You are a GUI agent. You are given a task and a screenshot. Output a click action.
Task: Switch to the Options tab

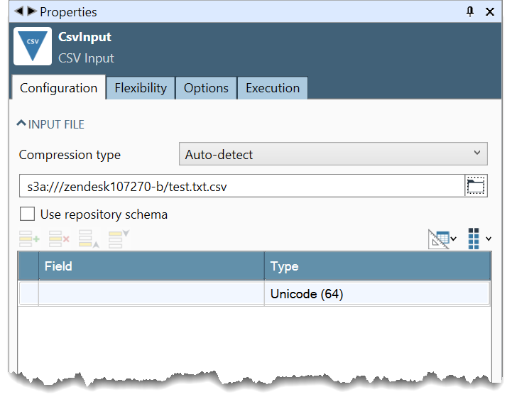pos(206,88)
